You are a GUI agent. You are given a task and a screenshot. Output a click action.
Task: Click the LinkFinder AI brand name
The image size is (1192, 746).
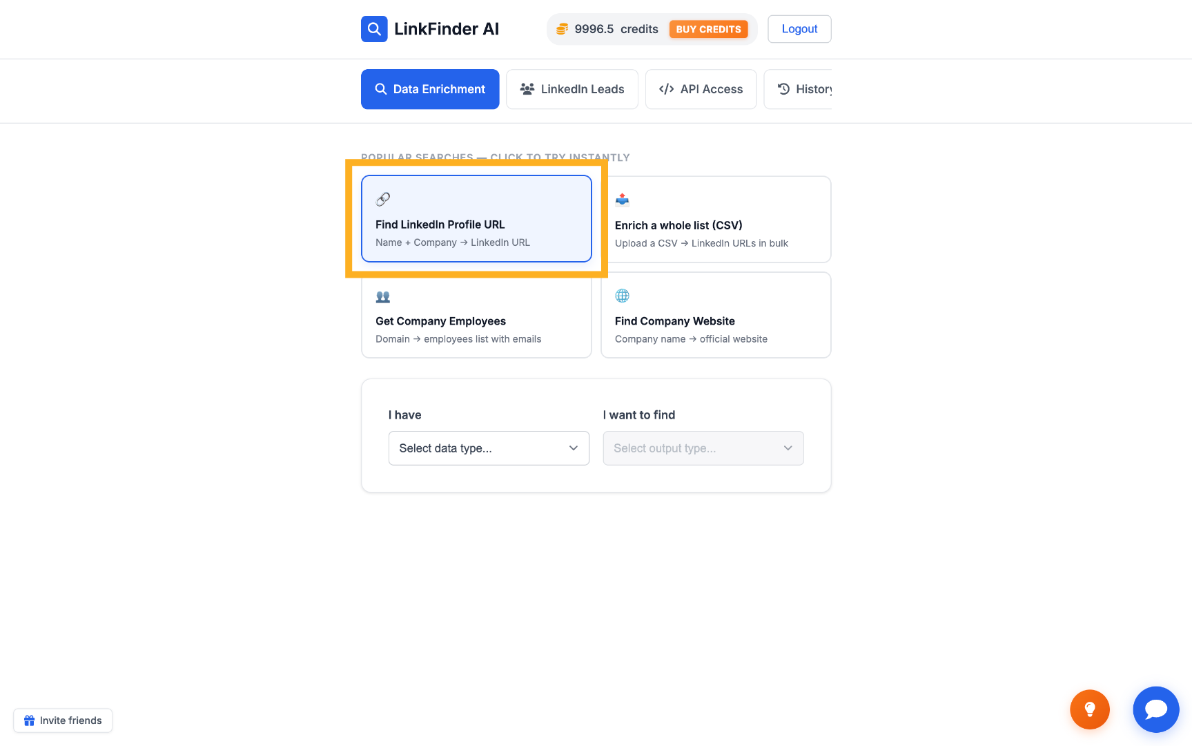click(x=446, y=29)
